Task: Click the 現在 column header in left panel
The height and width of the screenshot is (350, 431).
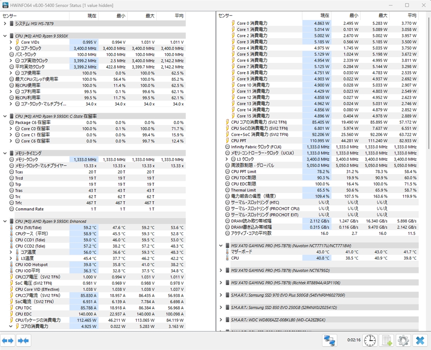Action: [83, 16]
